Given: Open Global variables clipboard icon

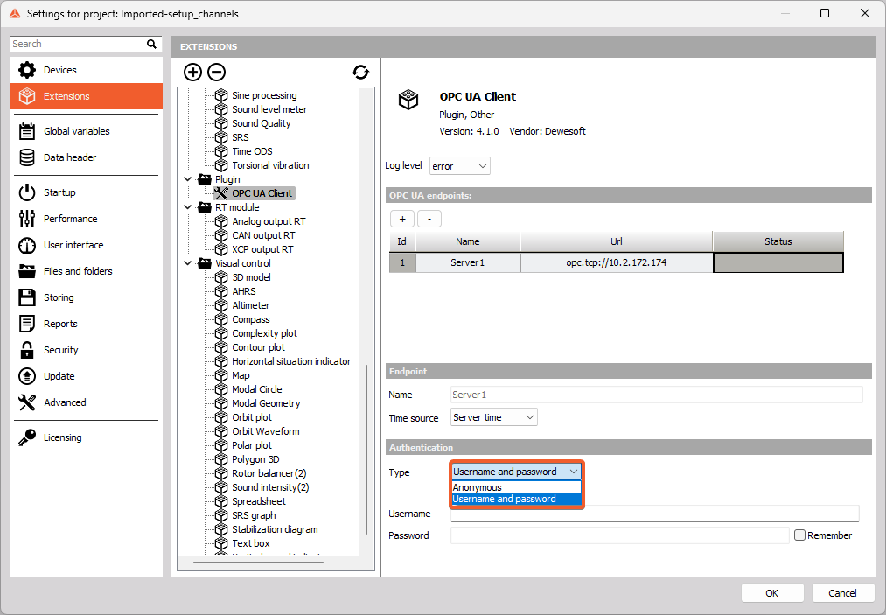Looking at the screenshot, I should pos(26,131).
